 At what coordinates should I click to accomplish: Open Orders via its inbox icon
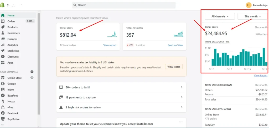(x=3, y=21)
